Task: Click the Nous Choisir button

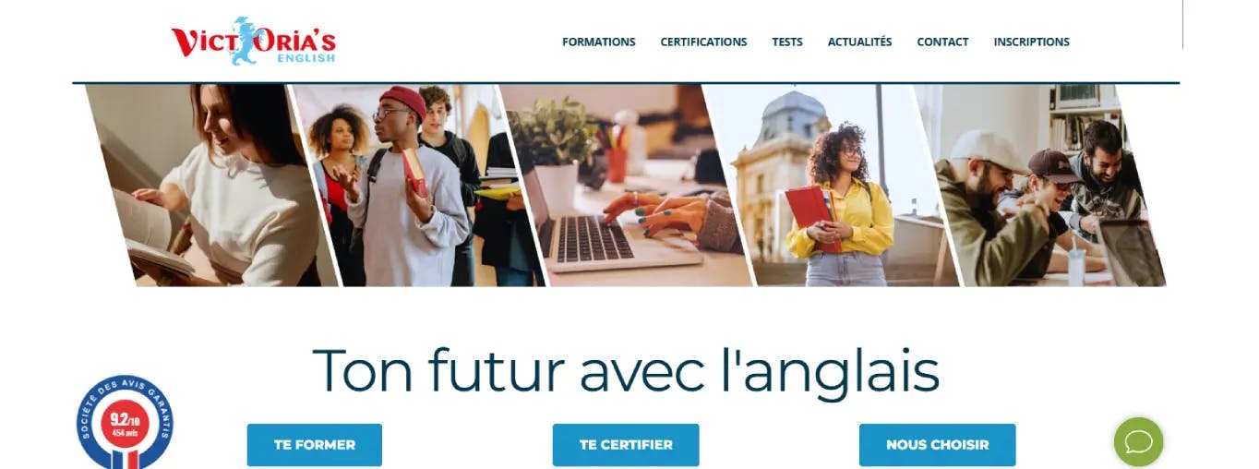Action: click(938, 445)
